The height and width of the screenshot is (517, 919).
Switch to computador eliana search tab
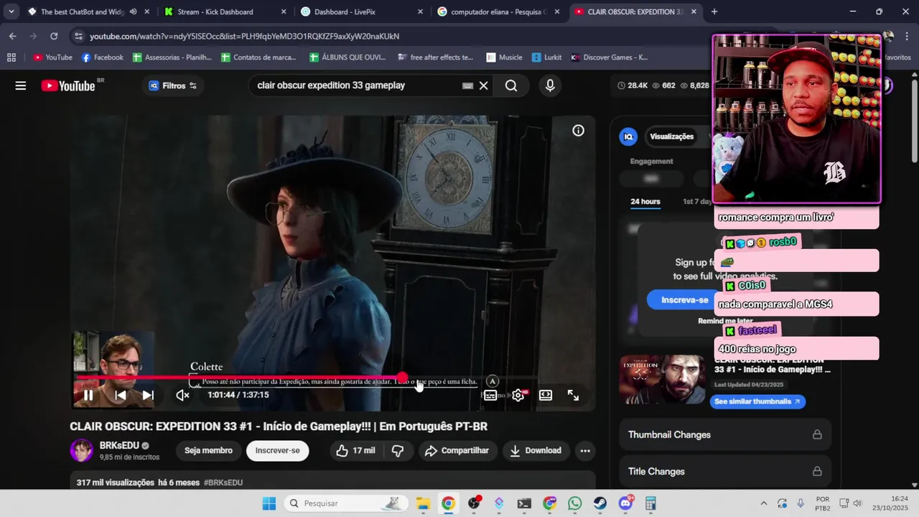coord(497,11)
